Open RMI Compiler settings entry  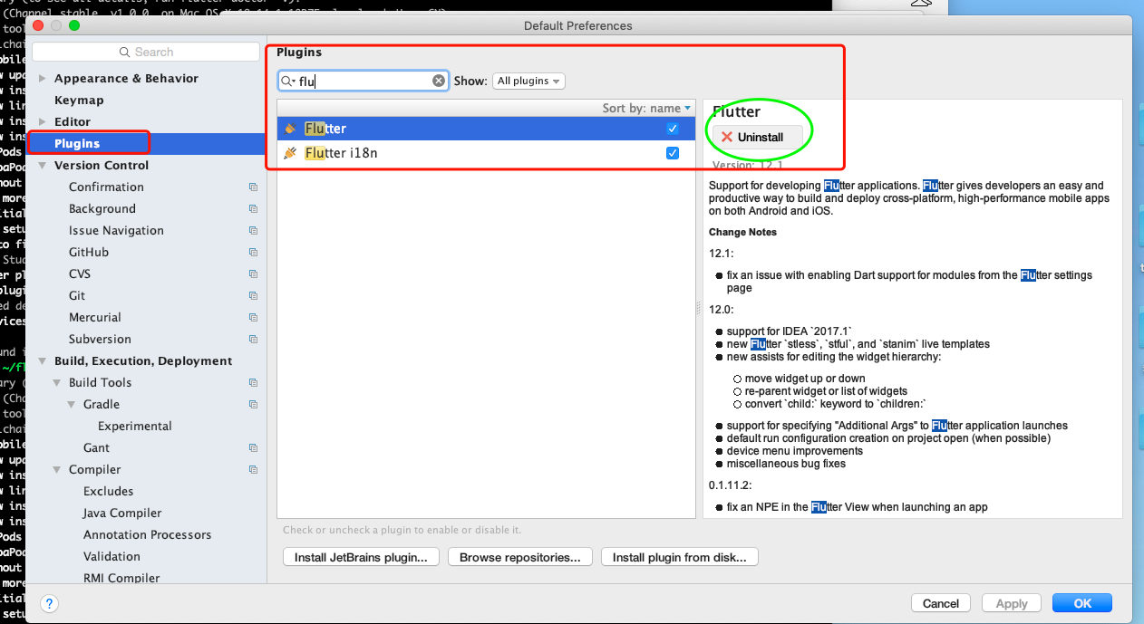coord(121,578)
